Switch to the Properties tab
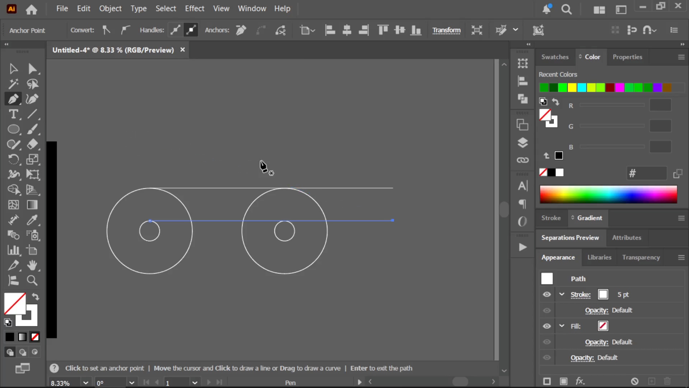The height and width of the screenshot is (388, 689). click(x=627, y=57)
